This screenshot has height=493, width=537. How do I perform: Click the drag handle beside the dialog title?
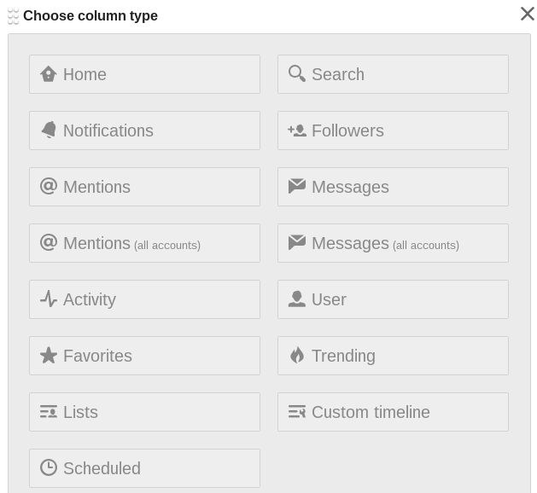click(x=13, y=16)
